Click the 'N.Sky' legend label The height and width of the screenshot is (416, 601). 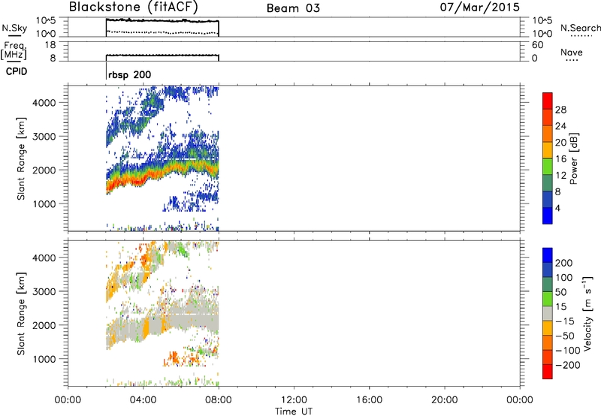pos(14,29)
